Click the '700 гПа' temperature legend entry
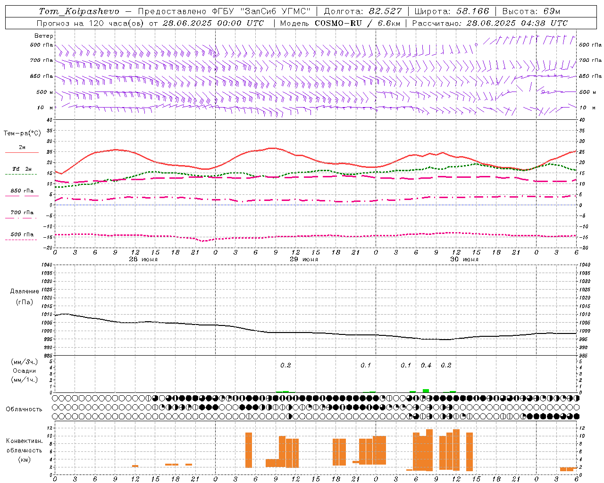 point(22,213)
